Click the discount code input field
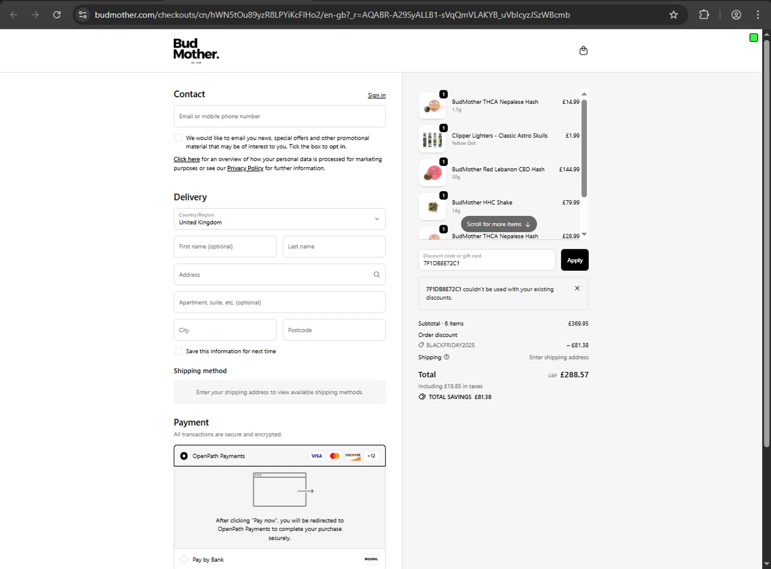This screenshot has height=569, width=771. [487, 260]
